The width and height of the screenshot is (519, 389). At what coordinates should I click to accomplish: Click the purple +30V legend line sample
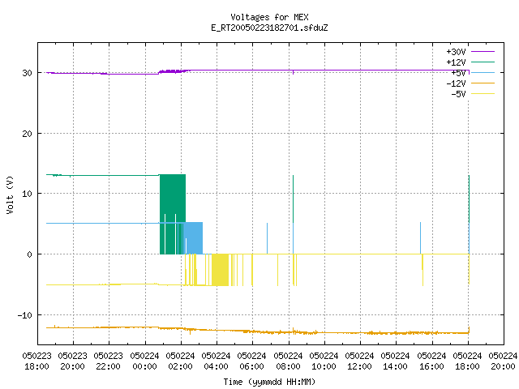483,52
